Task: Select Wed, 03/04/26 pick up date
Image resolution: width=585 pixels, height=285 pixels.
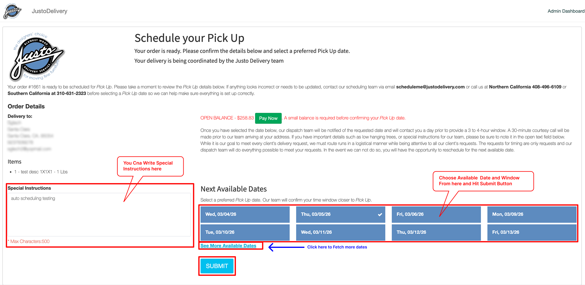Action: 245,214
